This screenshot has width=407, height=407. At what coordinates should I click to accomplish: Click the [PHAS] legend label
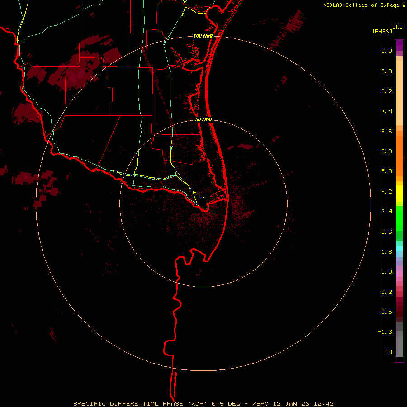click(x=382, y=31)
